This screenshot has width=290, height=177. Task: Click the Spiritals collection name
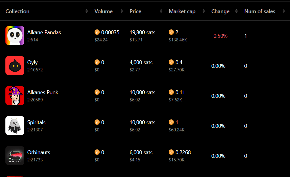click(36, 122)
